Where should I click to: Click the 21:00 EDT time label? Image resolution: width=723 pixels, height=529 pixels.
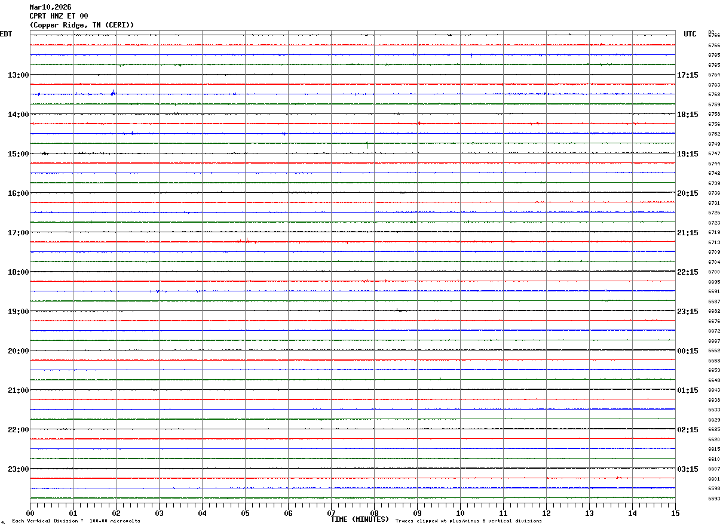[18, 390]
